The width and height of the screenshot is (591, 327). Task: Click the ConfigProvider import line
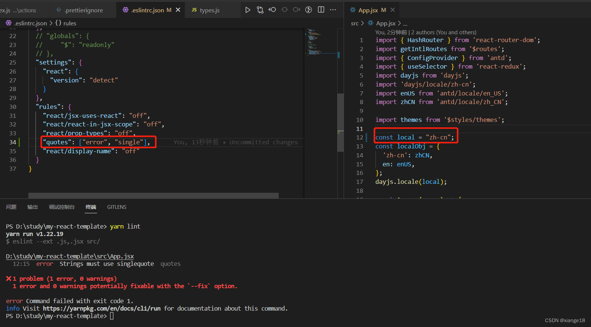click(443, 58)
